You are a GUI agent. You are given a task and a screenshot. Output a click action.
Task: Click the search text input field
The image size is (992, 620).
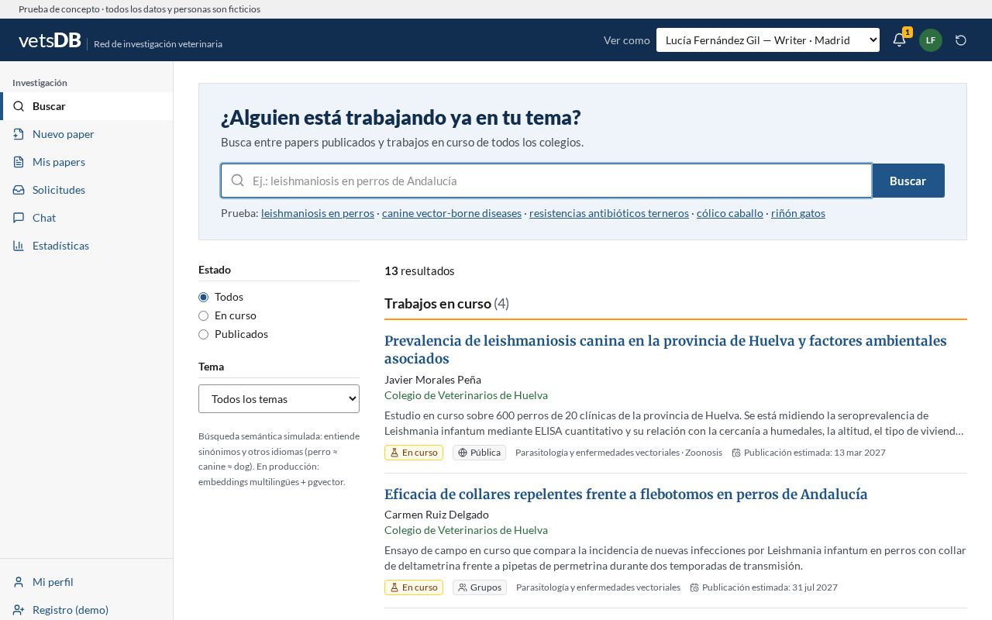[546, 181]
